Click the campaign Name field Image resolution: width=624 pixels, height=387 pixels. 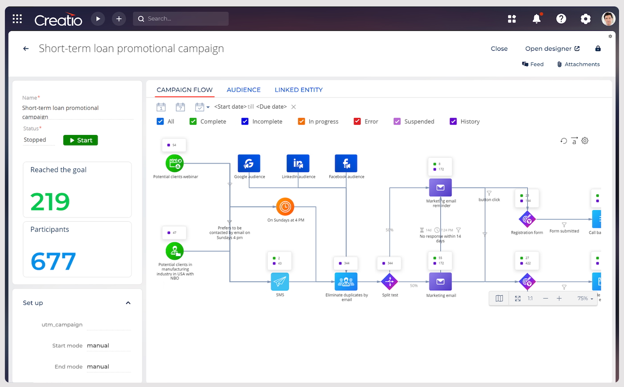pos(78,112)
